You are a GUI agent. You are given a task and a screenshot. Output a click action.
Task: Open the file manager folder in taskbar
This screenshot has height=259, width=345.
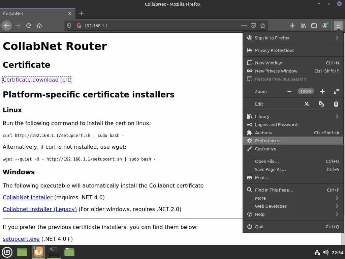click(69, 252)
